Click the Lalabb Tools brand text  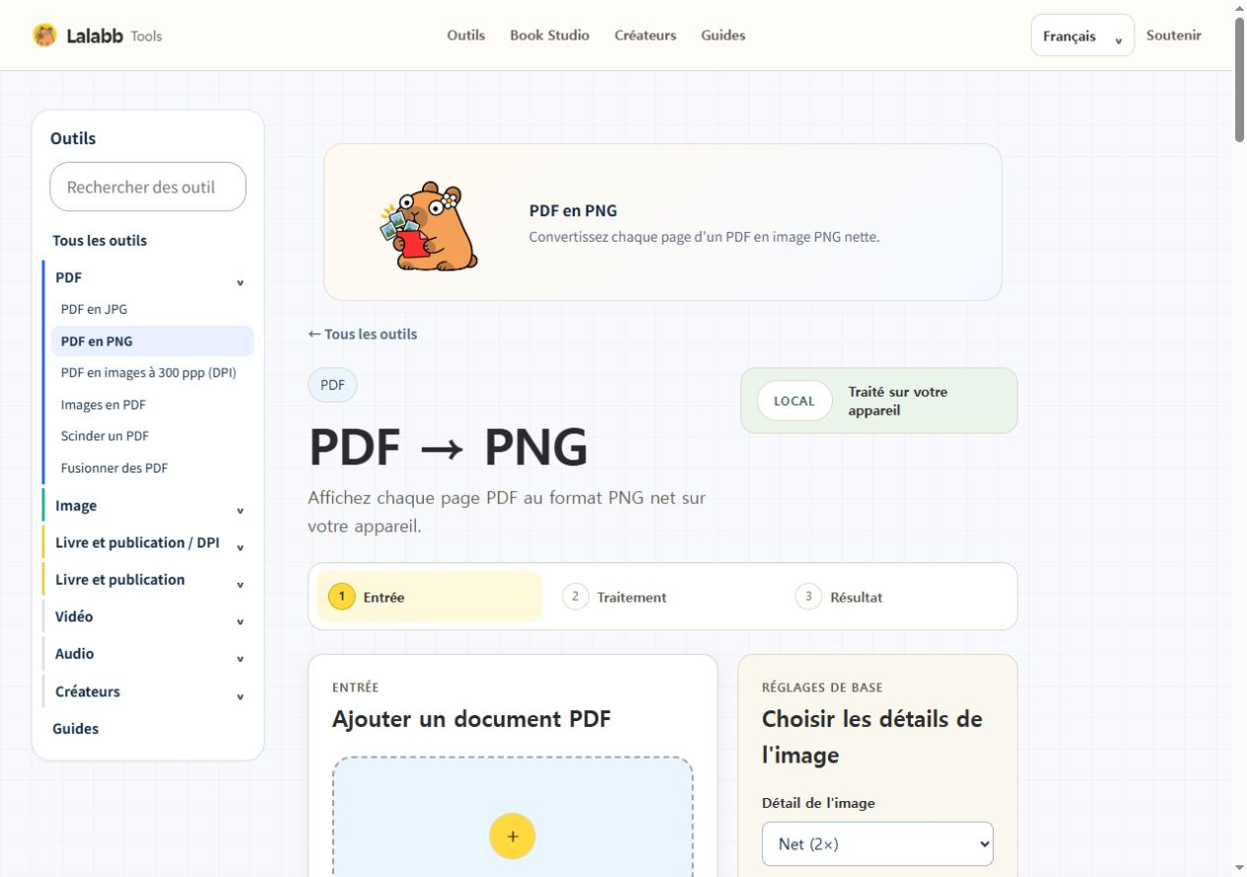(114, 37)
